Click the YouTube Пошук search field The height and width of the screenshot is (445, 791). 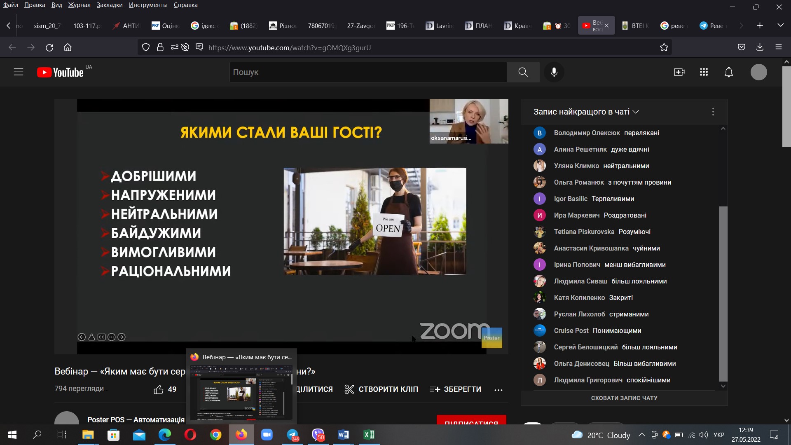click(x=367, y=72)
